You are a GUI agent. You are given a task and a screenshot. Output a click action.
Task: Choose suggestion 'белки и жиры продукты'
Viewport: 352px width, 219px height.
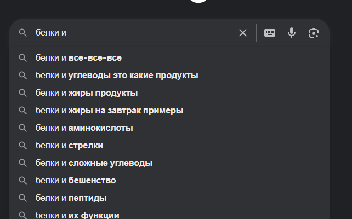(87, 93)
